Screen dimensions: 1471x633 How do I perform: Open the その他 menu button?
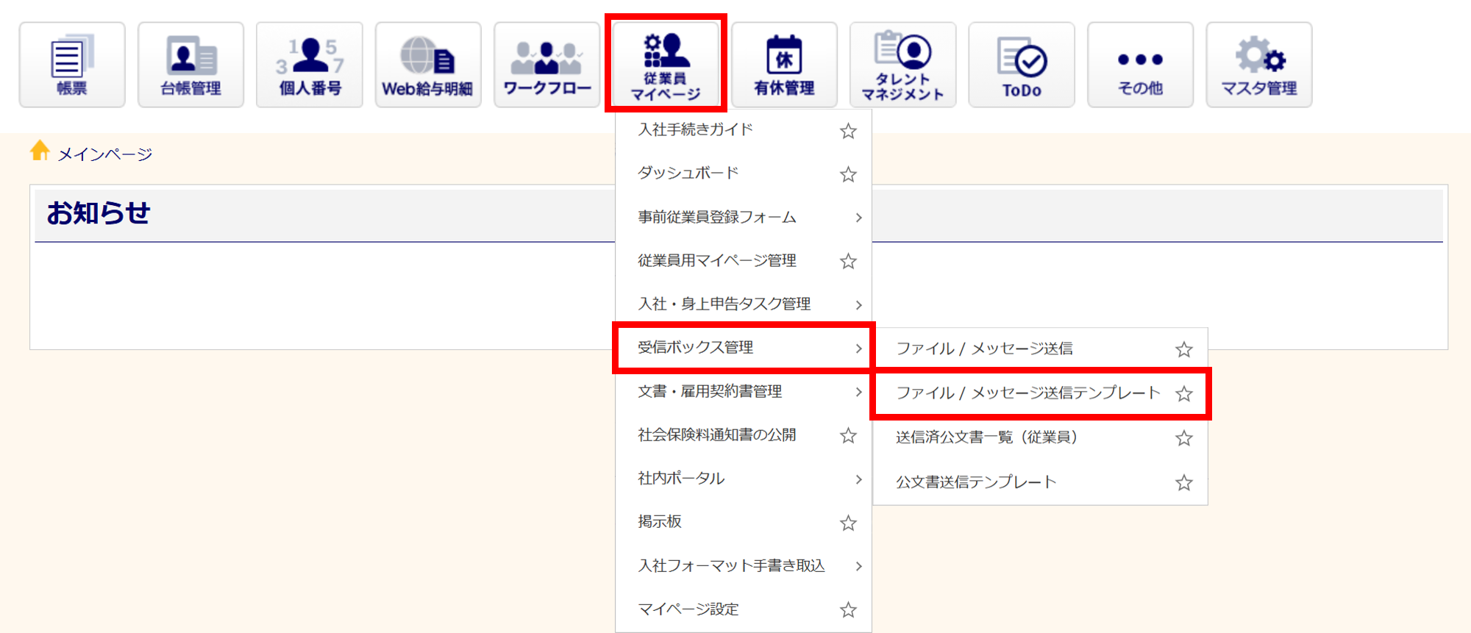pos(1140,65)
